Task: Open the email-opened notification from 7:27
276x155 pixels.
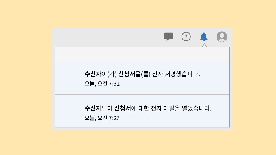Action: tap(142, 111)
